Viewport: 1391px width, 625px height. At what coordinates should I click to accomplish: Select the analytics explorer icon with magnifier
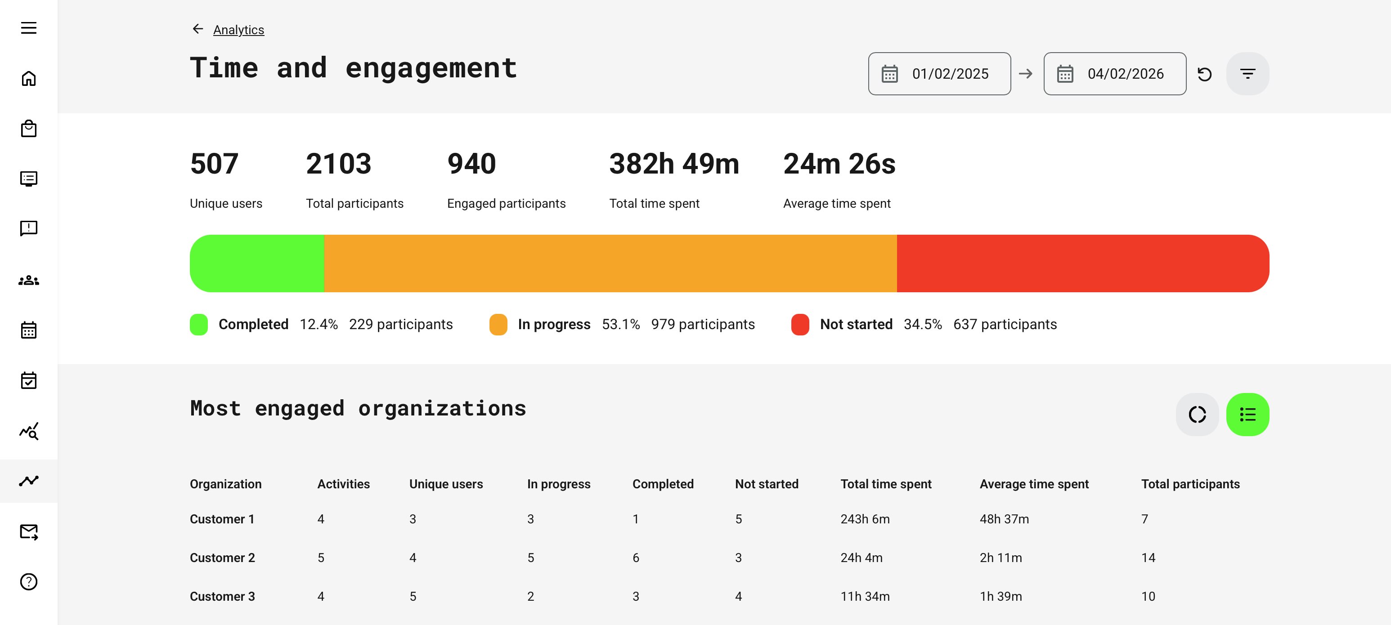29,431
